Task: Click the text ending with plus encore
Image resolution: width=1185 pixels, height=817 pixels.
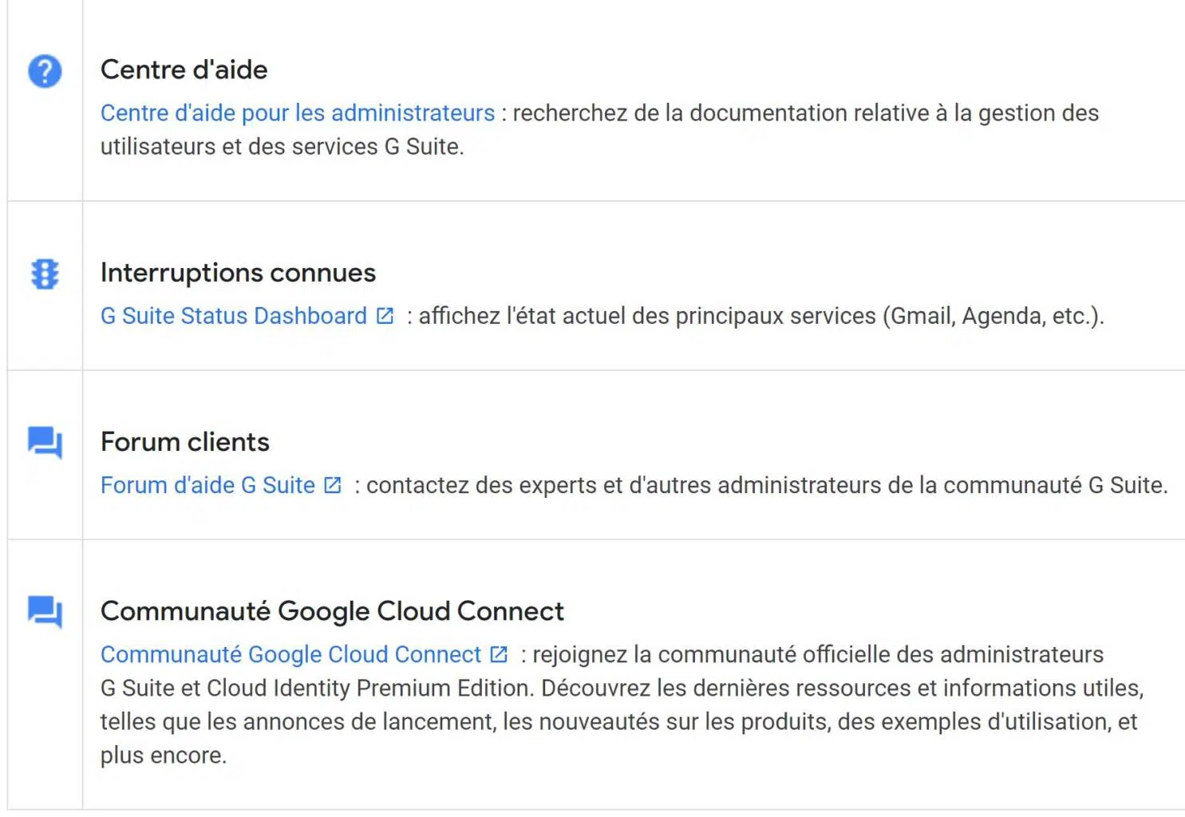Action: tap(164, 755)
